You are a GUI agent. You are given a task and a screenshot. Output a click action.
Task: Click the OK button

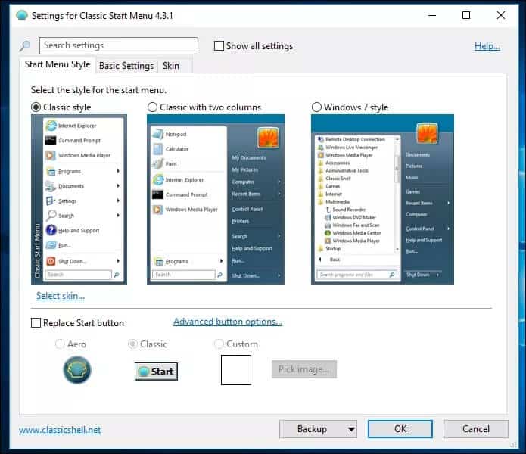pos(400,429)
